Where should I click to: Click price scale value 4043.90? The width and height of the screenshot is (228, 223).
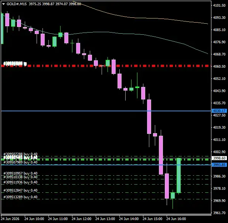[219, 91]
